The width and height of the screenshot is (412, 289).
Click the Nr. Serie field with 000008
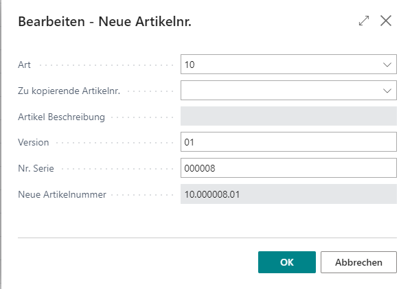click(288, 168)
